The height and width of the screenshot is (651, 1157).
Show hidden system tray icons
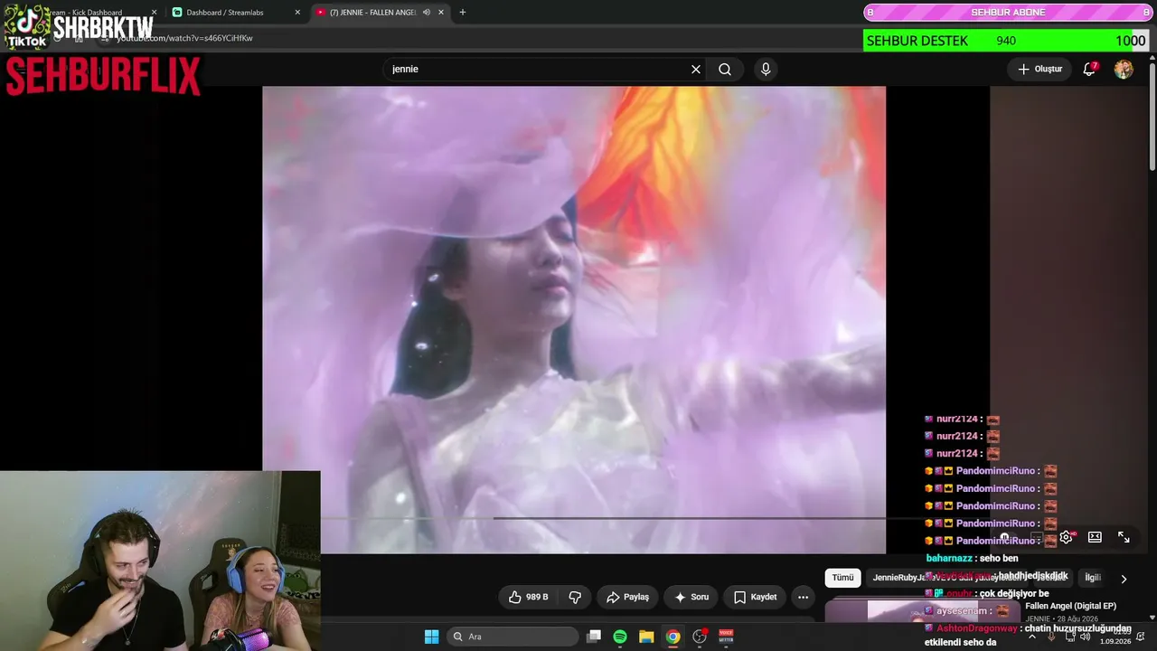1032,637
